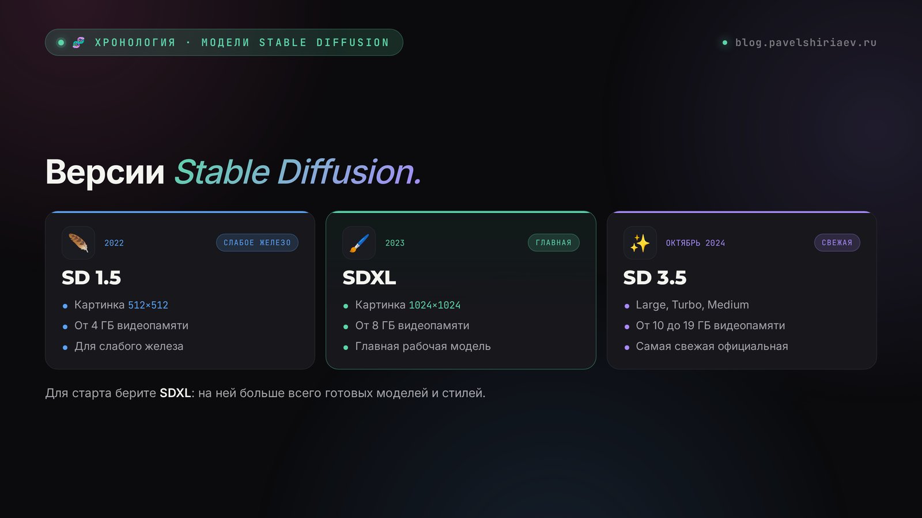Click the paintbrush icon on SDXL card
This screenshot has height=518, width=922.
(x=359, y=243)
